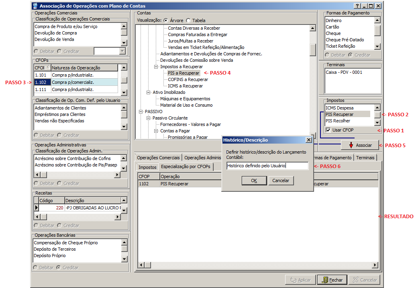Click the help question mark in title bar

pos(357,6)
